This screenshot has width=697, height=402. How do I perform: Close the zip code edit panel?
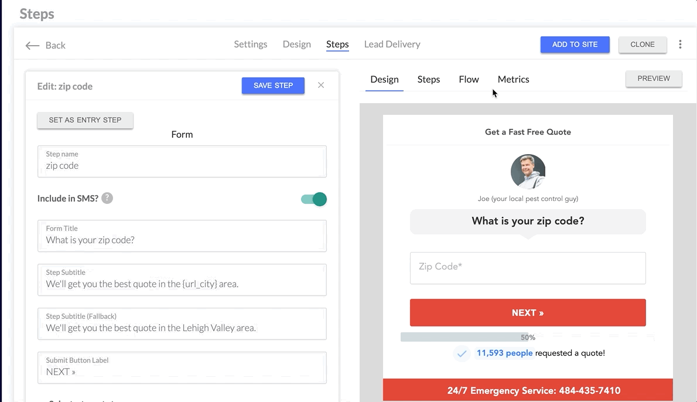coord(321,85)
